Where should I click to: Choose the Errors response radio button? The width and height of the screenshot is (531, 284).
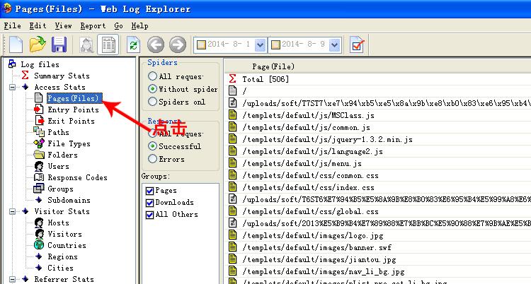(x=152, y=159)
